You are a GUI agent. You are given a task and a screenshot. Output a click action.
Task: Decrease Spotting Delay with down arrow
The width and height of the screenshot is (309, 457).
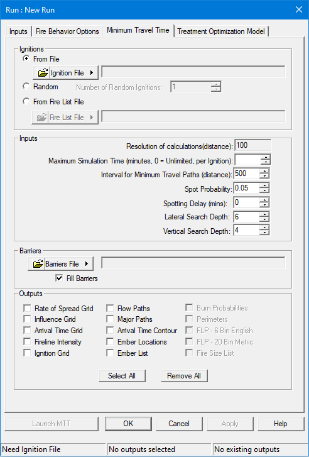[x=264, y=205]
